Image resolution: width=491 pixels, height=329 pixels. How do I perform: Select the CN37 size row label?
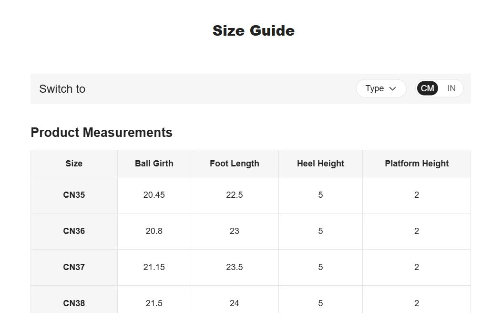[x=74, y=267]
